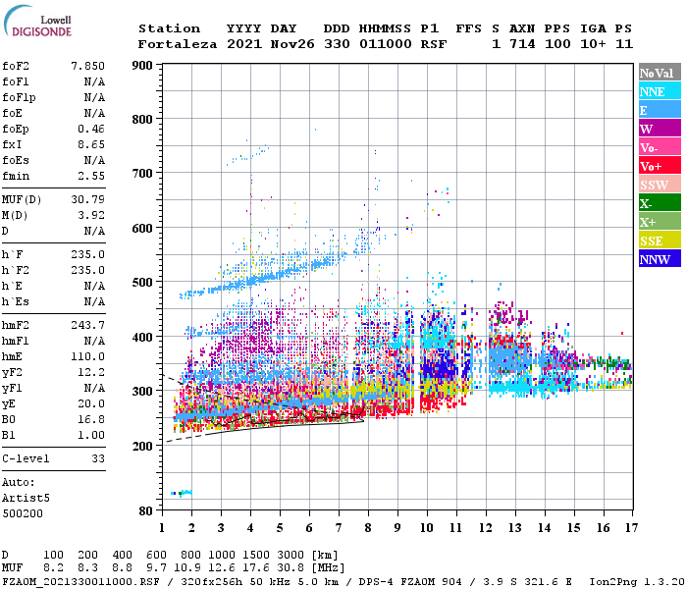This screenshot has height=589, width=687.
Task: Click the B1 value 1.00
Action: [x=91, y=435]
